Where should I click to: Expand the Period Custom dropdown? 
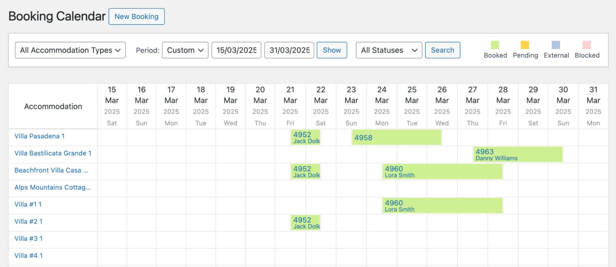click(185, 50)
